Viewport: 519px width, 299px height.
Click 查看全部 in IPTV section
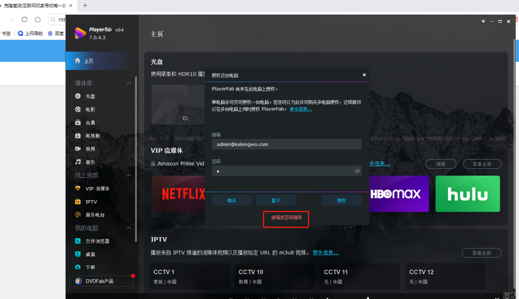[481, 253]
